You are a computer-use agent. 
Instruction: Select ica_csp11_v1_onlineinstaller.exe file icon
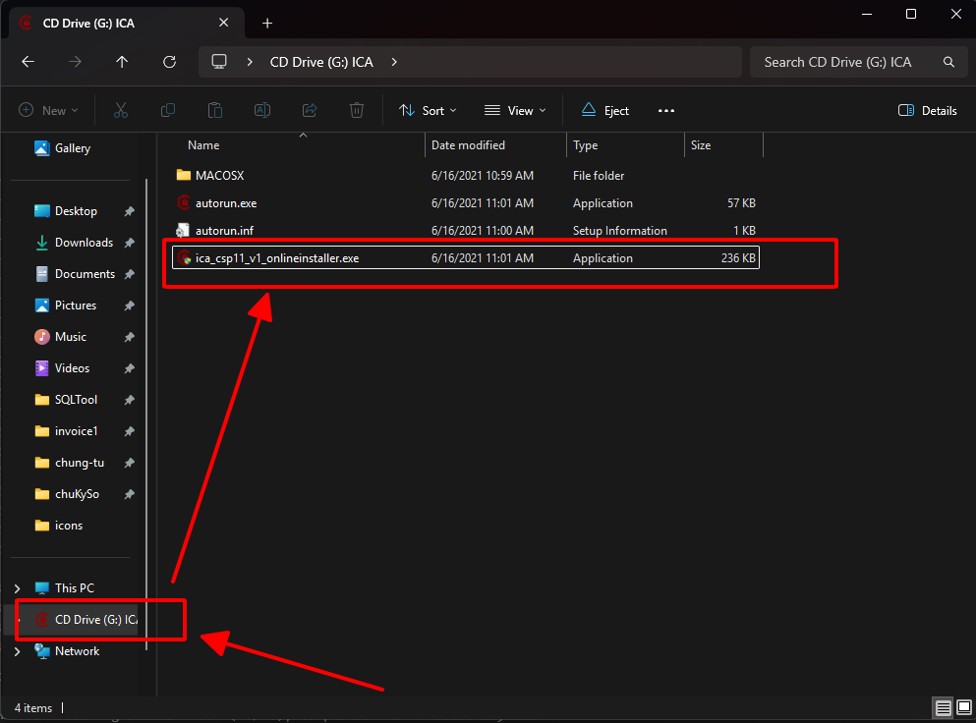coord(184,257)
